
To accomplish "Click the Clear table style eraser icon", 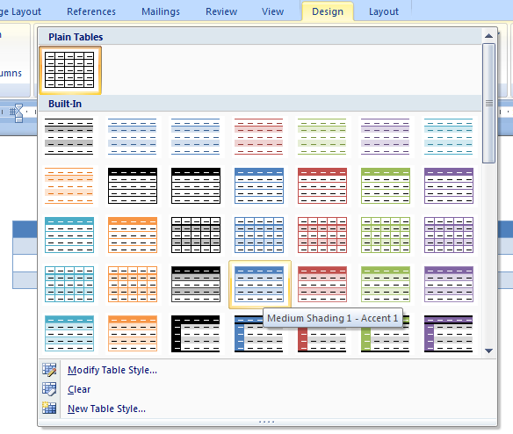I will click(49, 389).
